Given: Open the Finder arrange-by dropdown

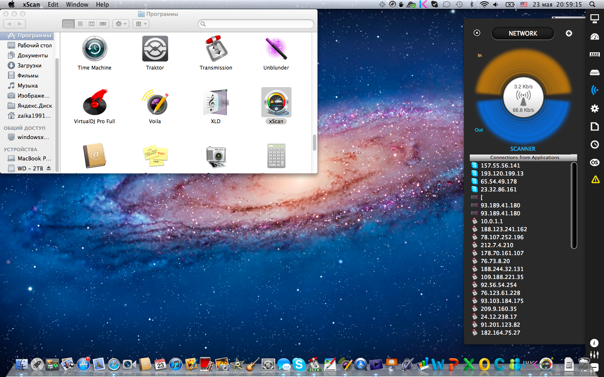Looking at the screenshot, I should coord(141,24).
